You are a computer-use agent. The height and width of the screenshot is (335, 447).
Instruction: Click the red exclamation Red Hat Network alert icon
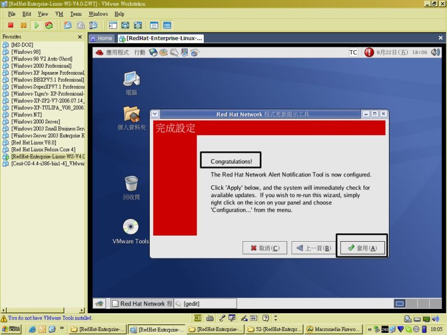(x=369, y=52)
